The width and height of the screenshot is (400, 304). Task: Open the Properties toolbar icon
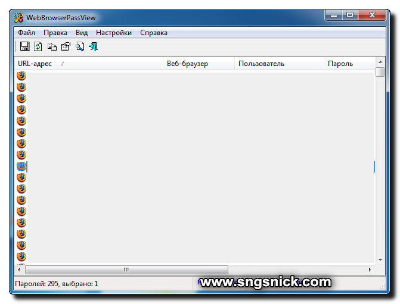pyautogui.click(x=66, y=46)
